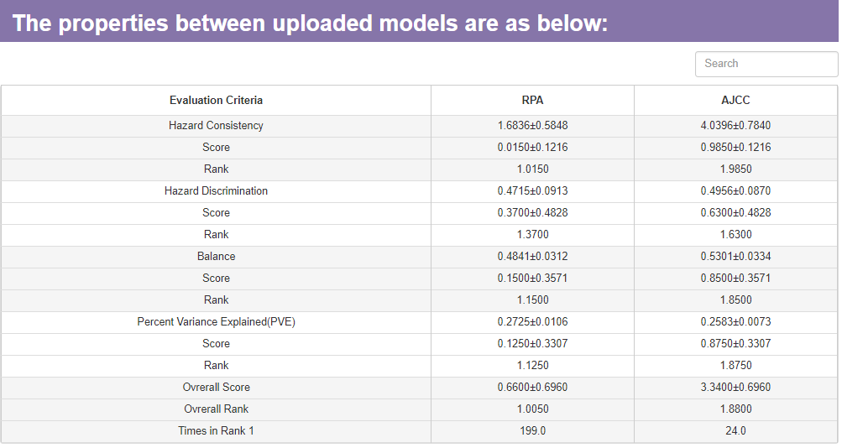
Task: Click the purple page heading text
Action: pyautogui.click(x=310, y=23)
